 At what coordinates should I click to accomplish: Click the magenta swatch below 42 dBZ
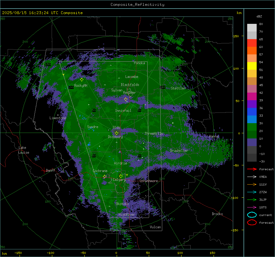coord(252,96)
